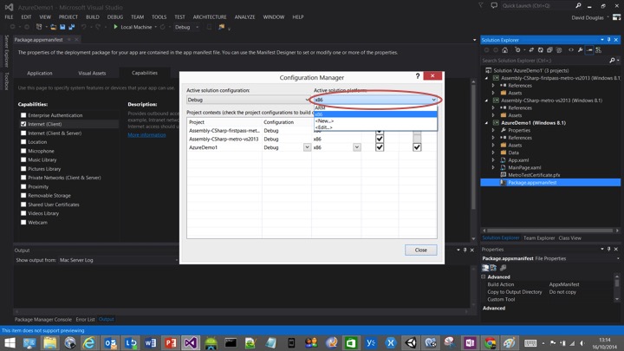Open Visual Studio from the taskbar
Screen dimensions: 624x351
coord(191,342)
